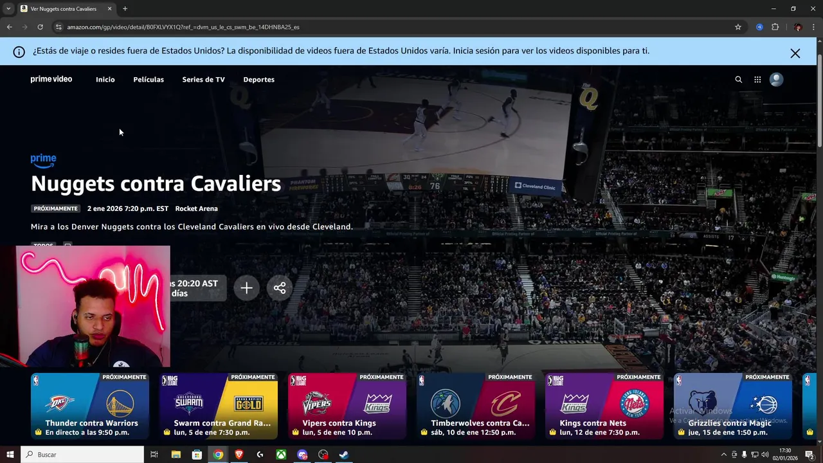823x463 pixels.
Task: Open Logitech G HUB from the taskbar
Action: (x=260, y=455)
